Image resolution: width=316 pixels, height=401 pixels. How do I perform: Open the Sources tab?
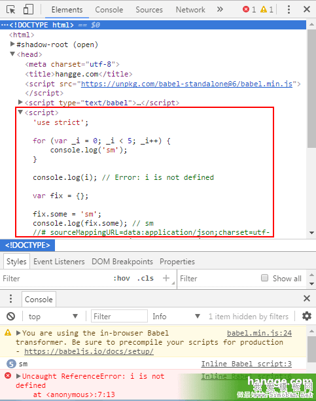tap(149, 10)
